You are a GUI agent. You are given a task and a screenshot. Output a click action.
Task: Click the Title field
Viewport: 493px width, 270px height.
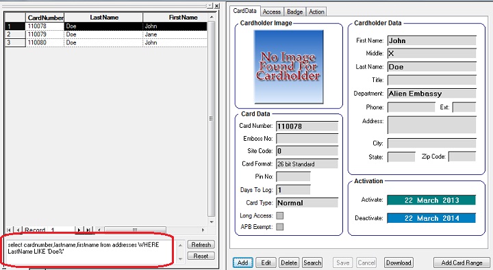point(432,80)
